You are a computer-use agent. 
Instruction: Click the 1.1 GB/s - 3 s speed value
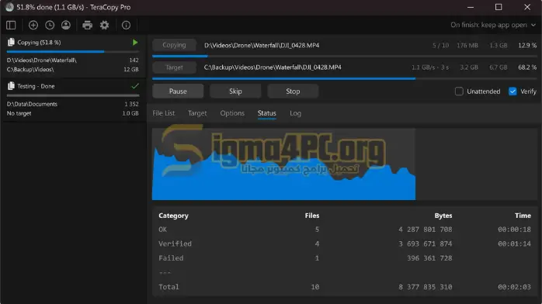click(430, 67)
